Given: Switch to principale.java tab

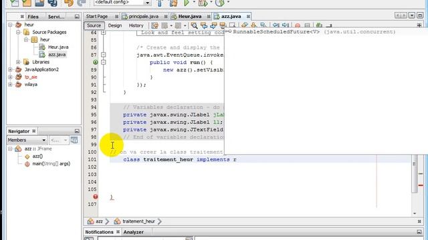Looking at the screenshot, I should (x=144, y=17).
